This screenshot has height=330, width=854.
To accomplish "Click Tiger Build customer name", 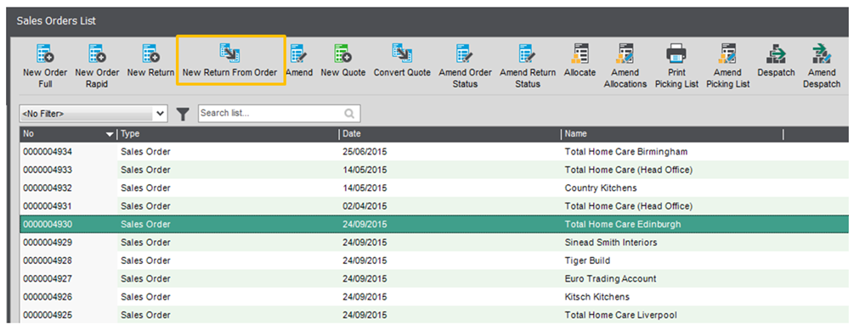I will (x=587, y=260).
